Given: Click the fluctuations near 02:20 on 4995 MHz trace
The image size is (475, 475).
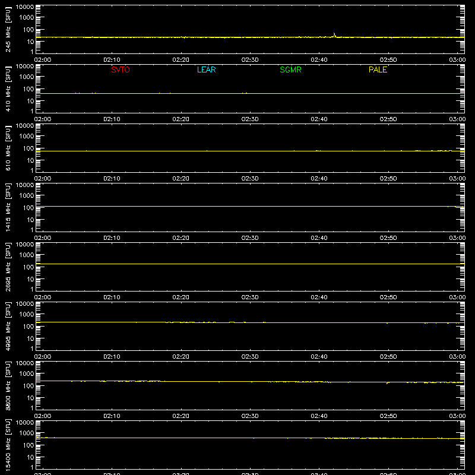Looking at the screenshot, I should (191, 322).
